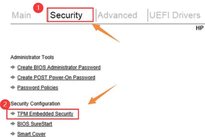Switch to the Main tab
The height and width of the screenshot is (137, 205).
point(21,15)
